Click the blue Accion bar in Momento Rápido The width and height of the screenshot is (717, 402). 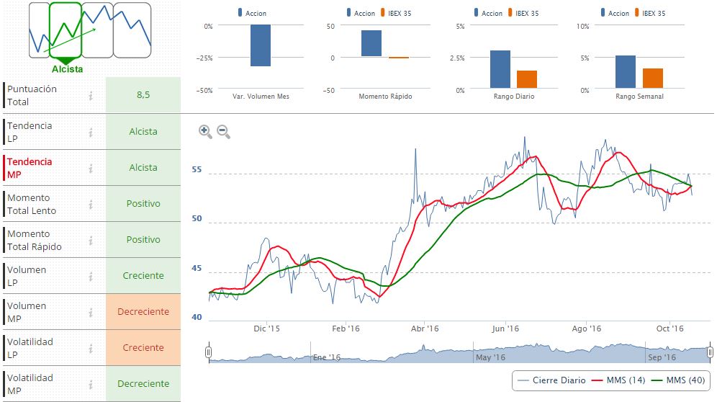[x=371, y=43]
